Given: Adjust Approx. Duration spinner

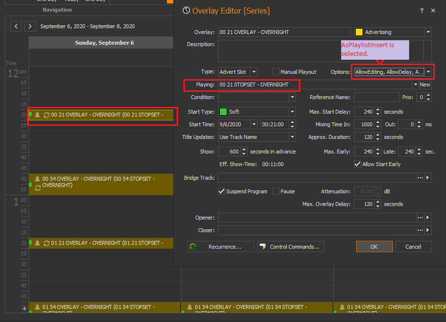Looking at the screenshot, I should tap(378, 137).
